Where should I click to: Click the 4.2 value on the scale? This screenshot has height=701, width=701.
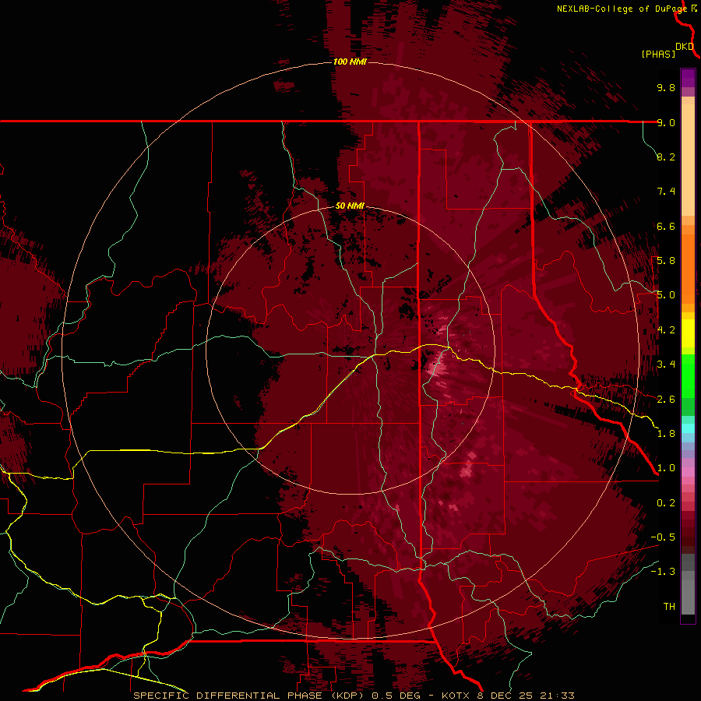coord(666,330)
